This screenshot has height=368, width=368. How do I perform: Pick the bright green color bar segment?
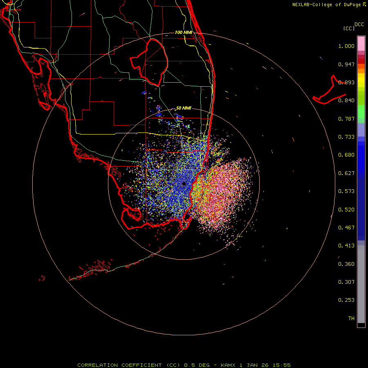[x=361, y=112]
